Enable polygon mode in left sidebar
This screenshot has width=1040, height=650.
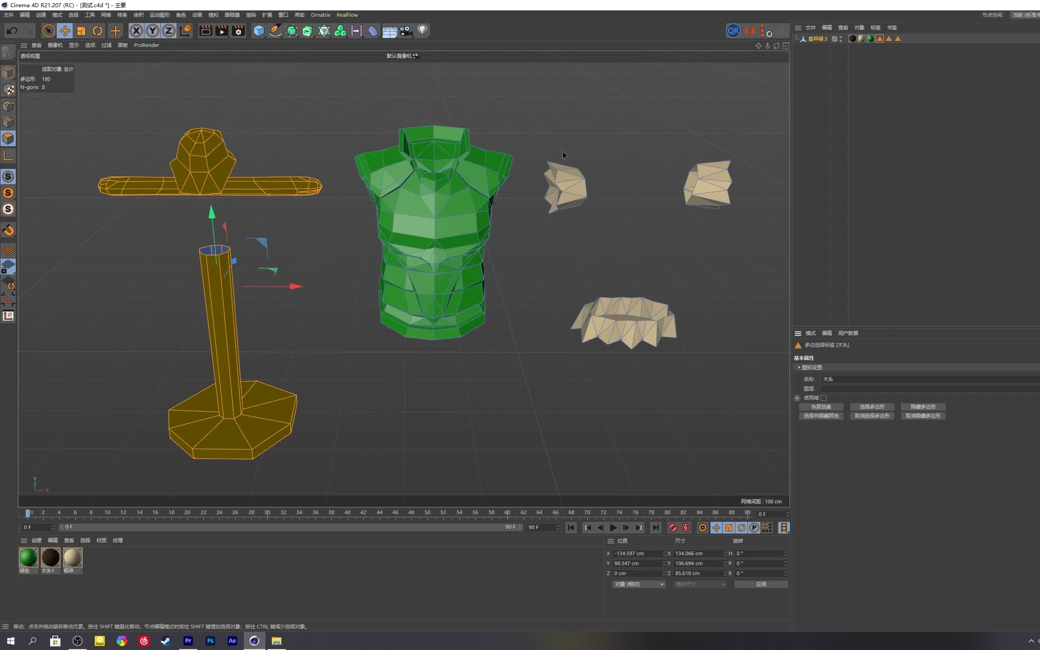pos(8,139)
